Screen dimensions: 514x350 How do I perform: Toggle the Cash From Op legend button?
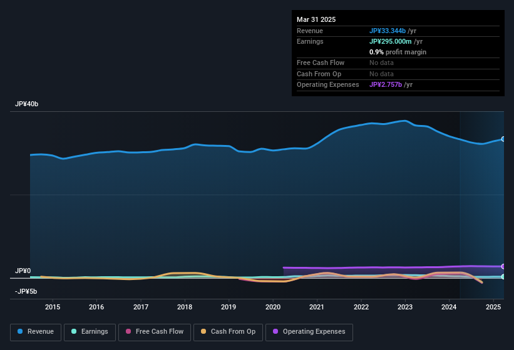[x=228, y=332]
